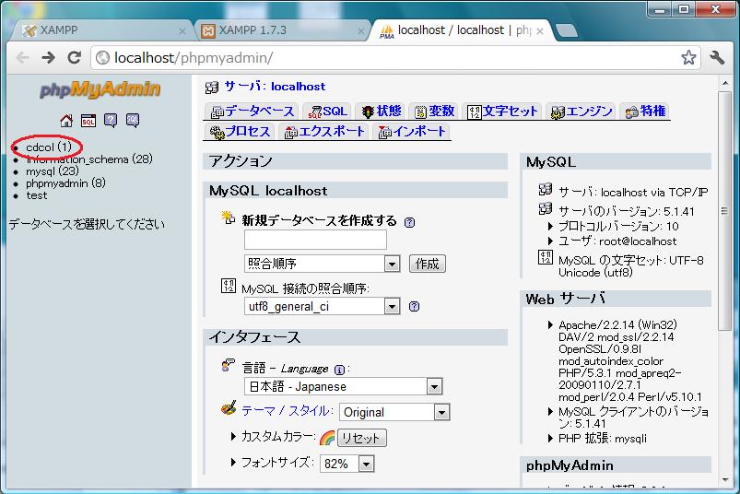The image size is (740, 494).
Task: Open the 文字セット charsets tab
Action: [502, 112]
